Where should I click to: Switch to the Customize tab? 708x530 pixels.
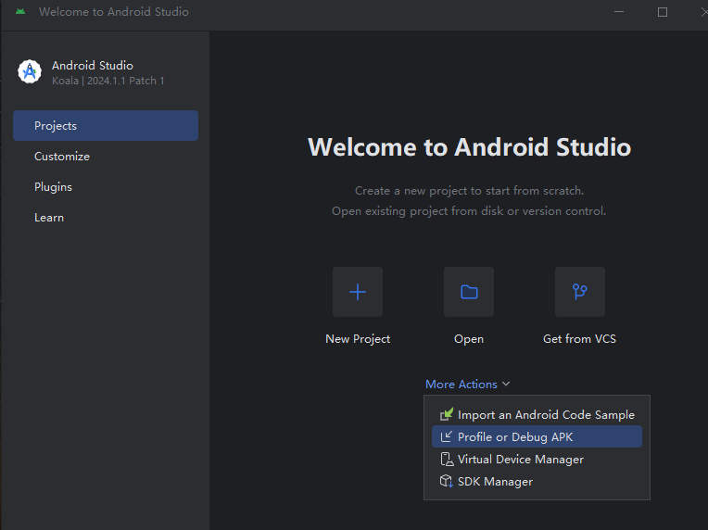point(106,157)
